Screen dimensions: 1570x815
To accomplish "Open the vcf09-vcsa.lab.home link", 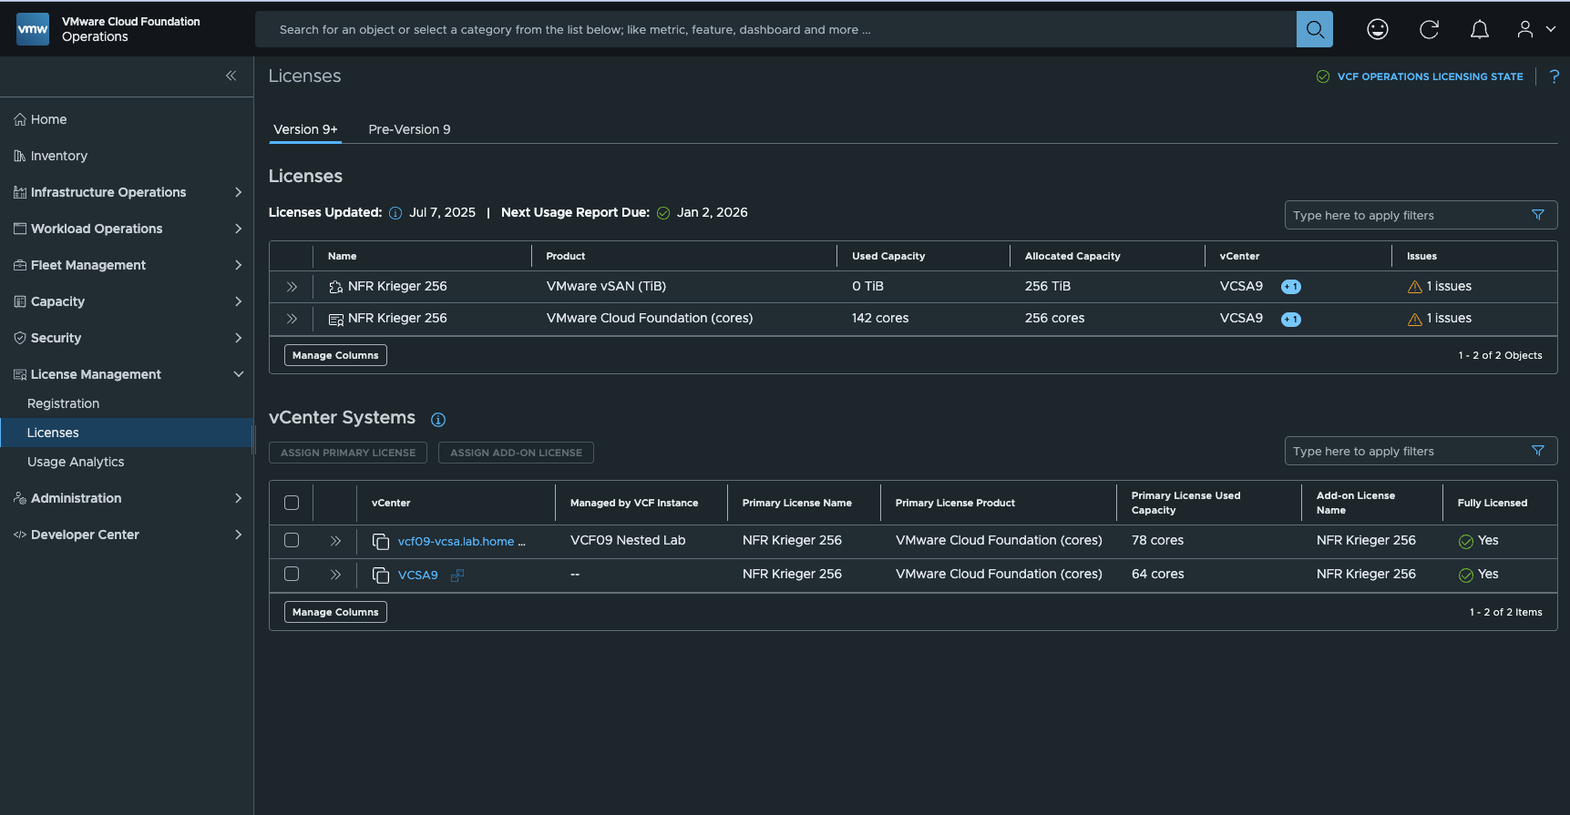I will [456, 541].
